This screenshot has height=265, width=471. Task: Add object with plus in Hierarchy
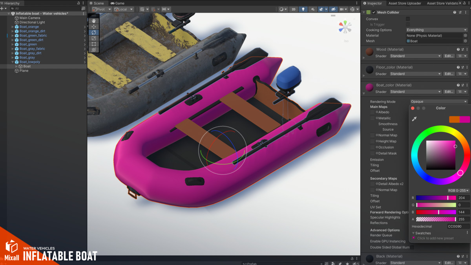3,8
